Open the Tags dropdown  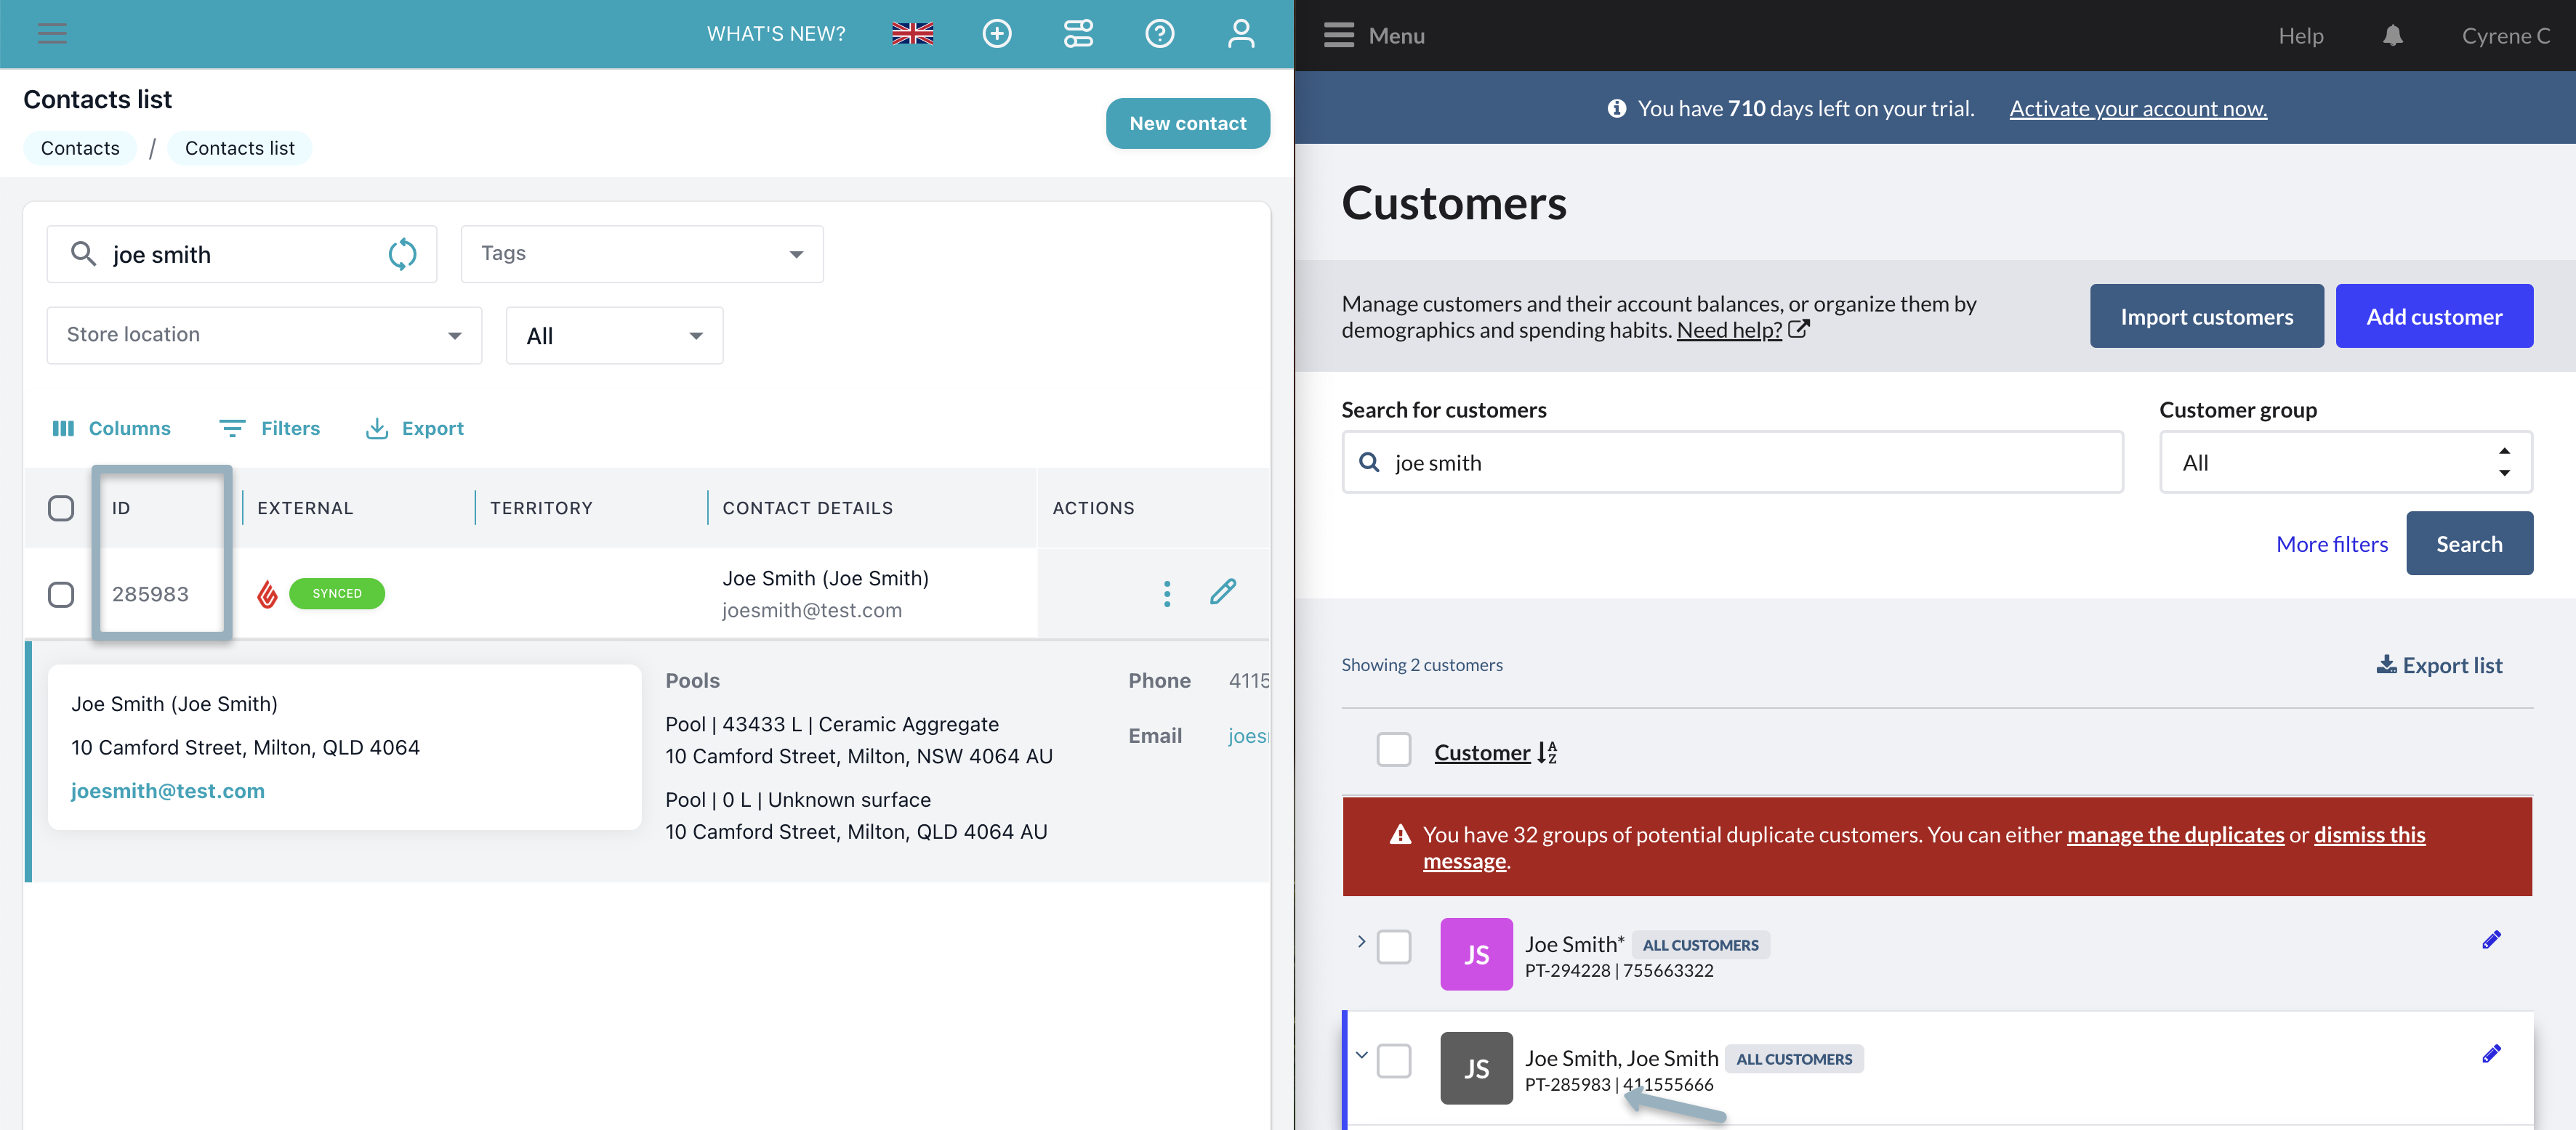(641, 253)
